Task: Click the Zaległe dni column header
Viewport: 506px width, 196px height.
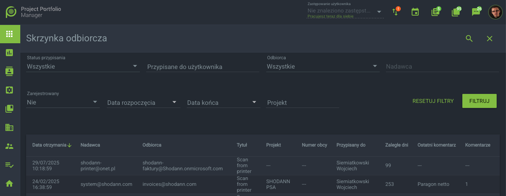Action: 396,145
